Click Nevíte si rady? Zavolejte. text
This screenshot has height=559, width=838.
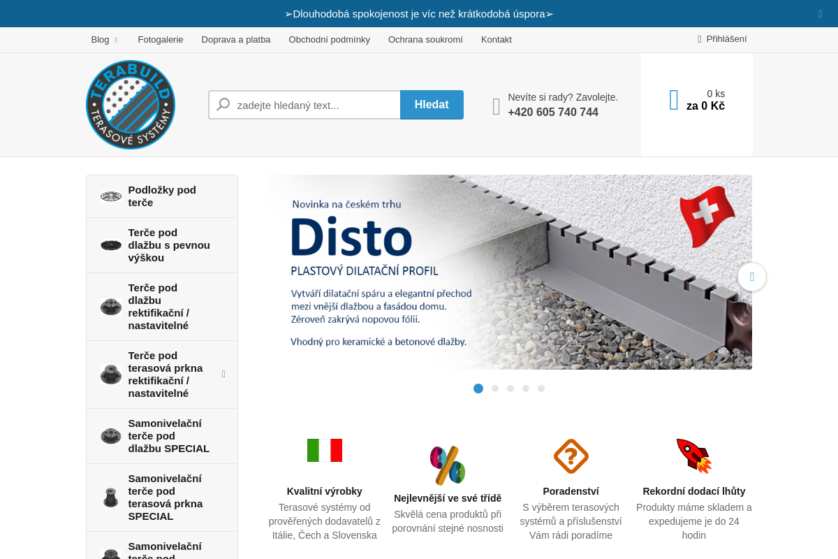[563, 97]
